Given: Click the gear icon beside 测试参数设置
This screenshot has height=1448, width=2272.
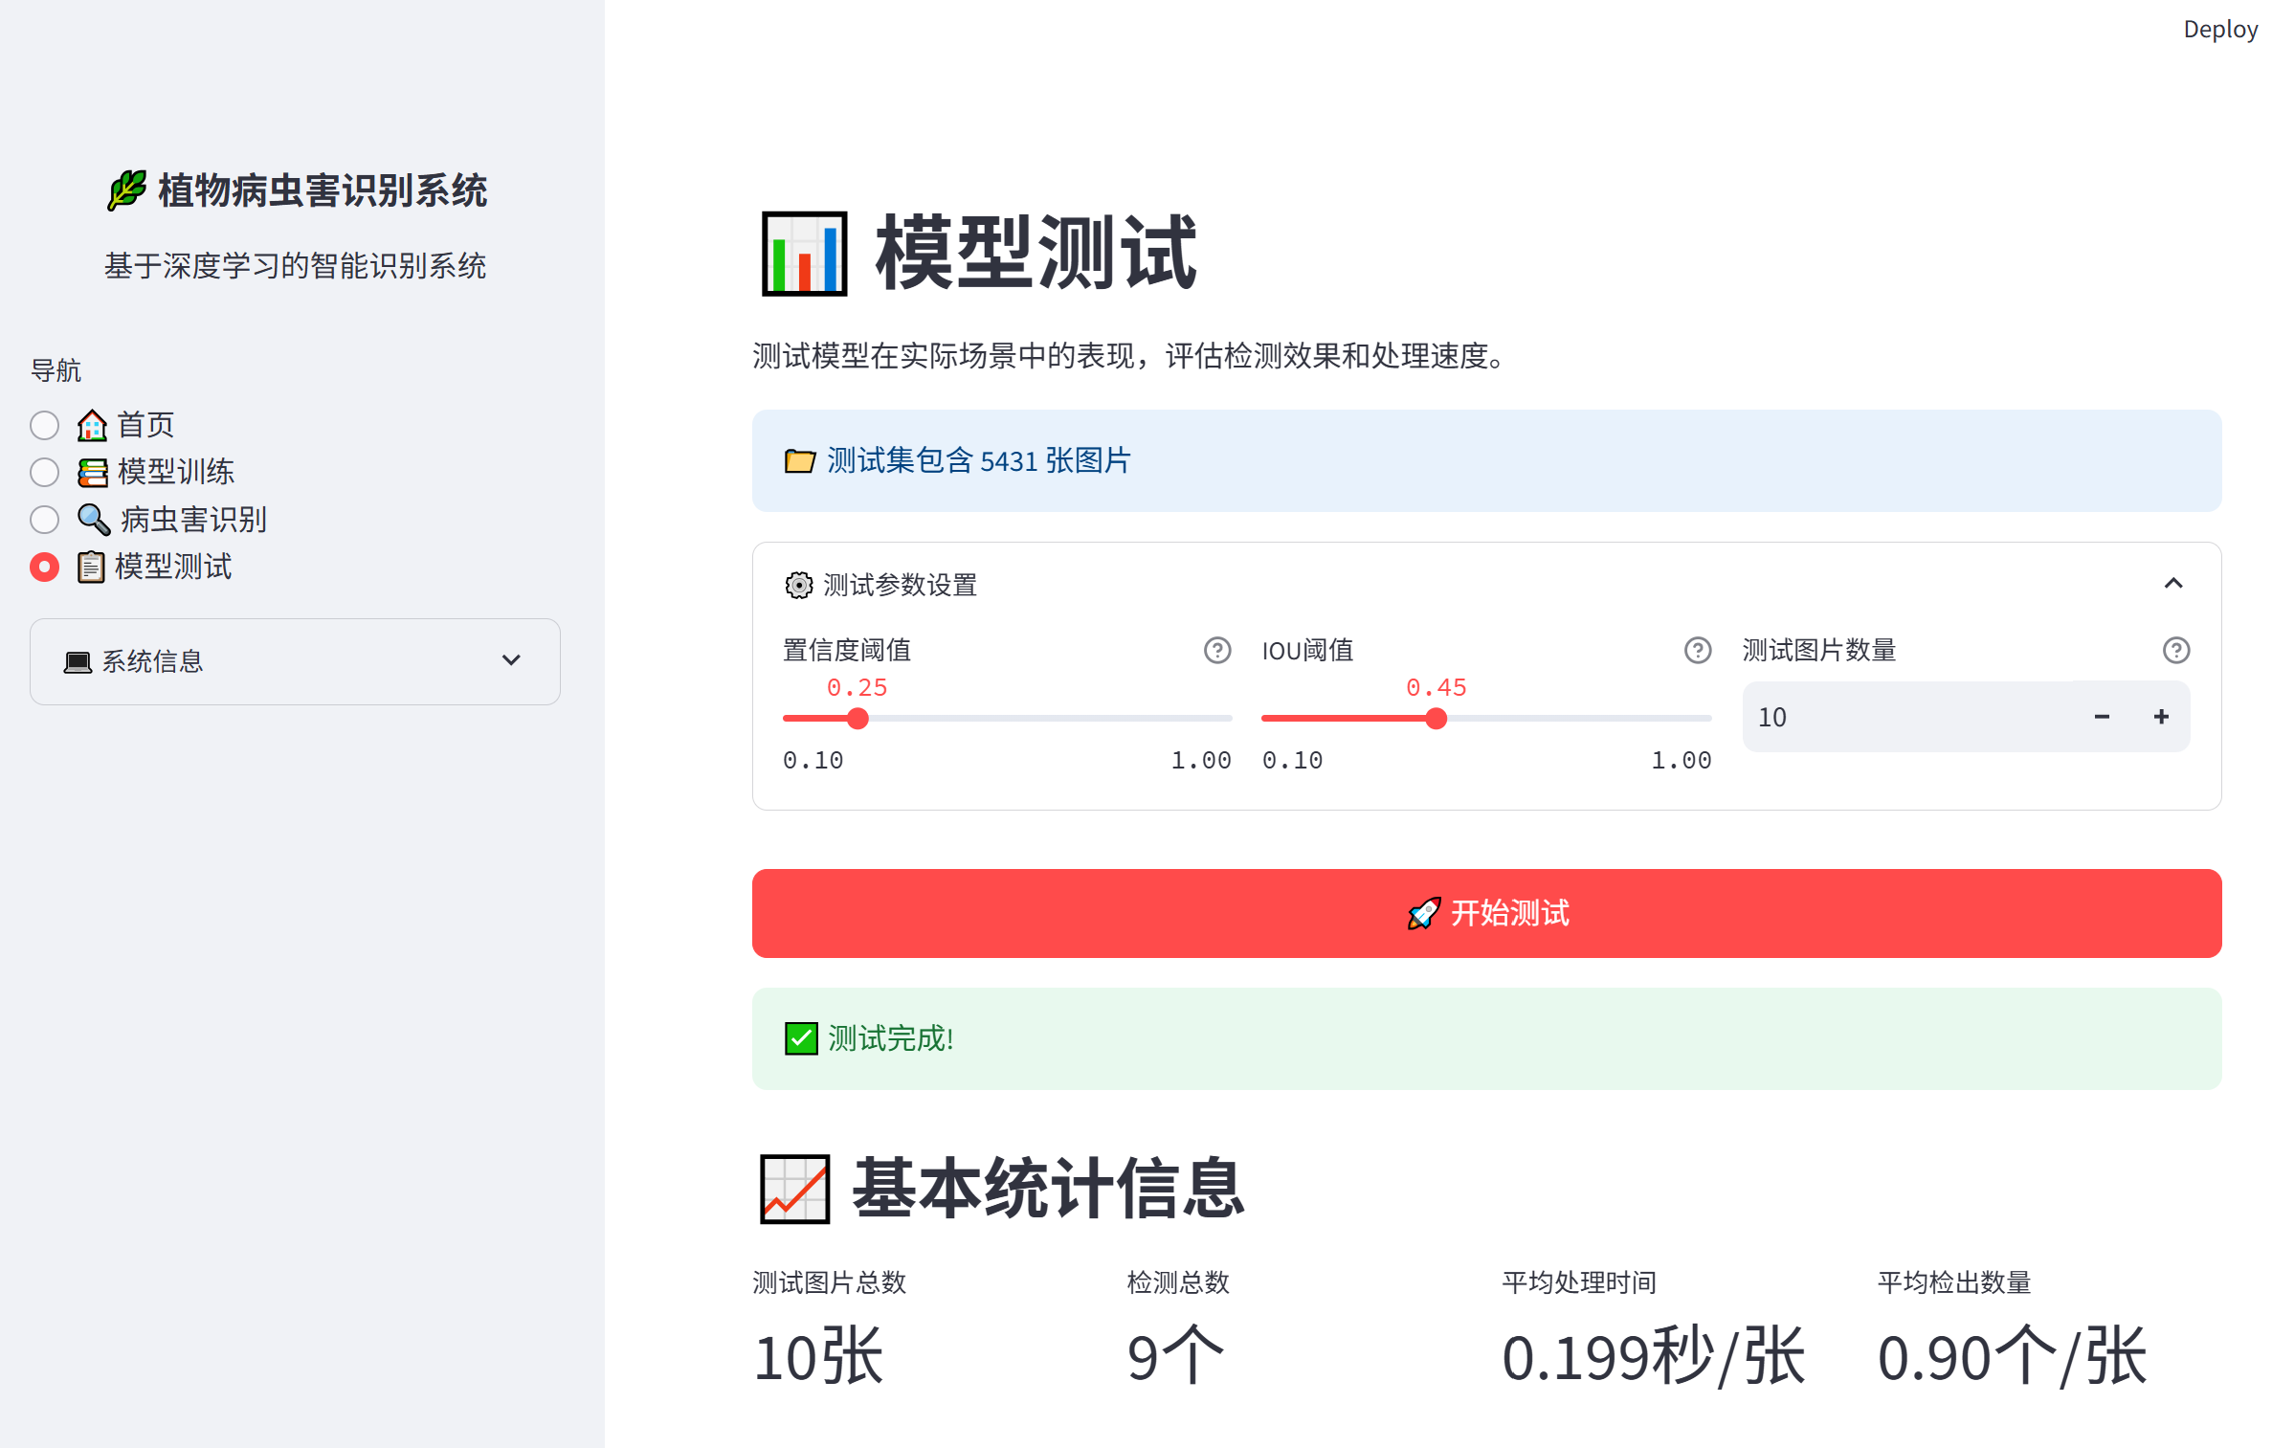Looking at the screenshot, I should click(797, 586).
